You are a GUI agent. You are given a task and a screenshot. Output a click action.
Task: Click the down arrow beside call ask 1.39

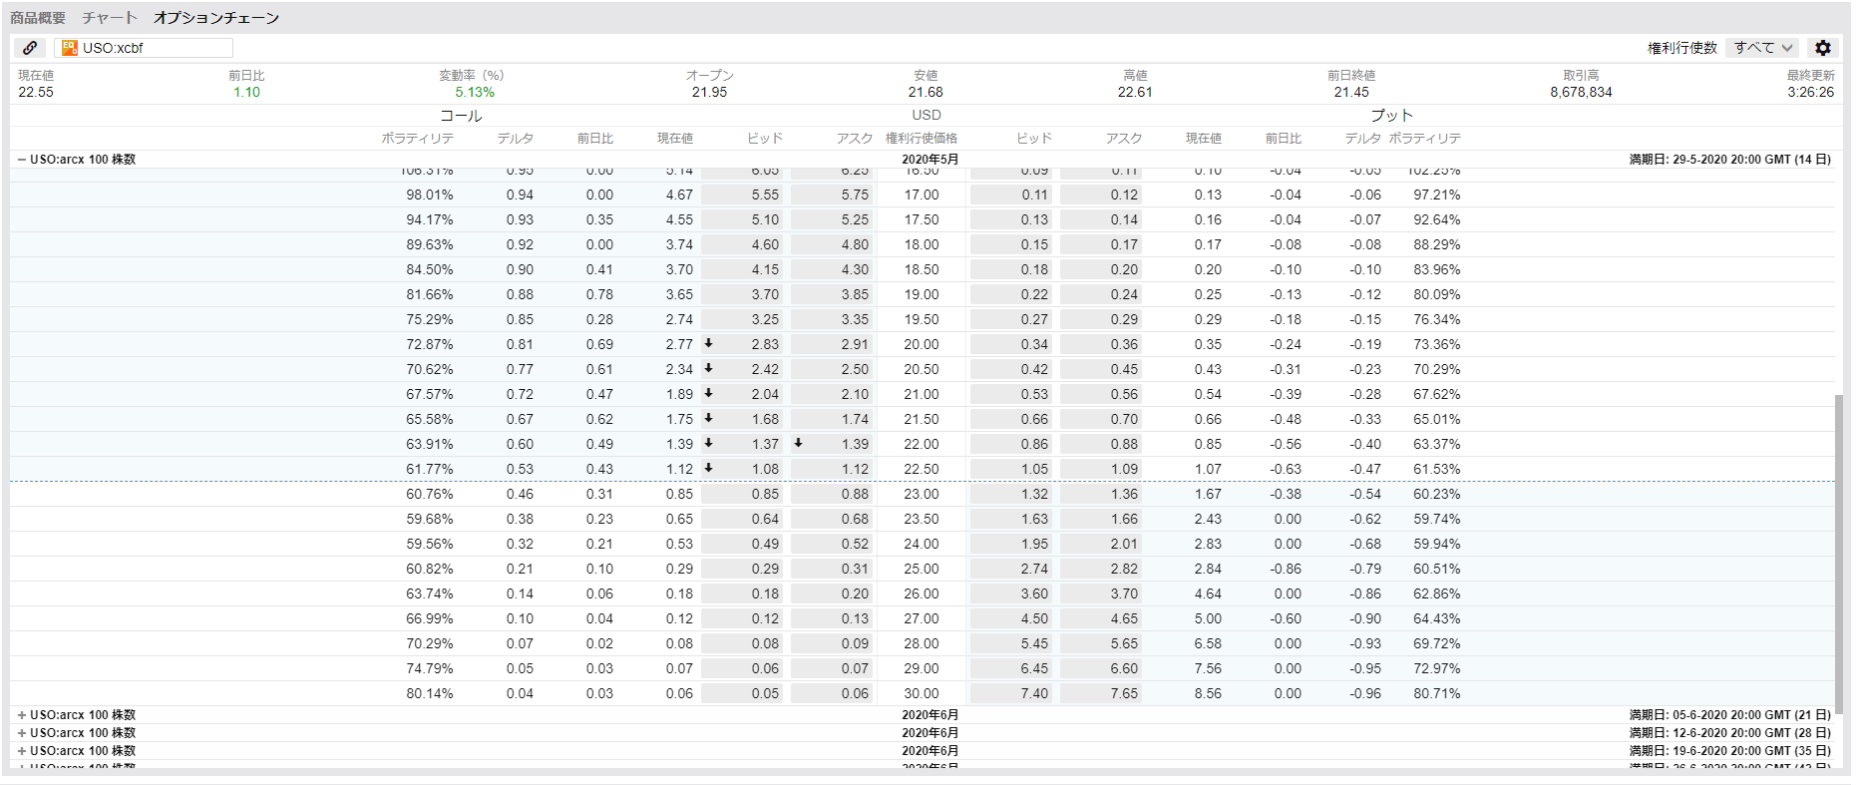coord(799,443)
